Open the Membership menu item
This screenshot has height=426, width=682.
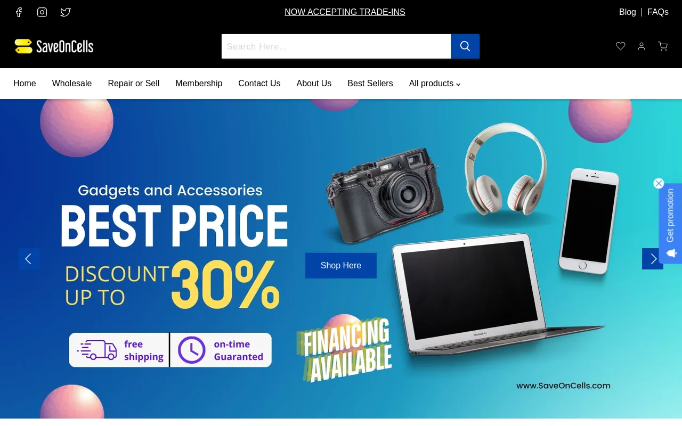pyautogui.click(x=199, y=84)
